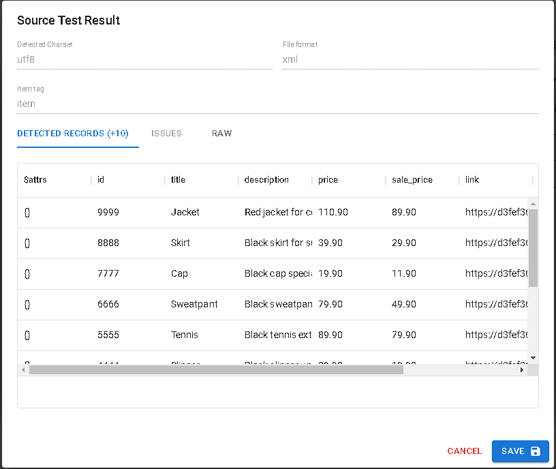Click the vertical scrollbar thumb
Viewport: 556px width, 469px height.
[x=534, y=247]
